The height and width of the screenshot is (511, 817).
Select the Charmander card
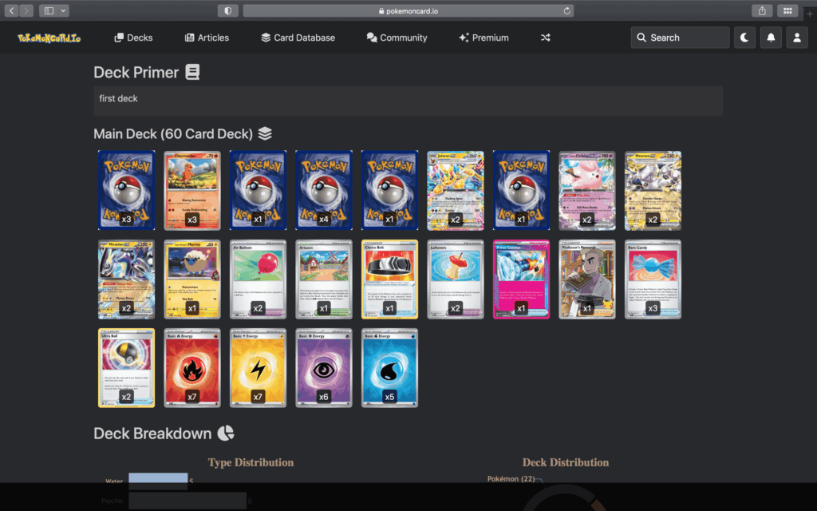[x=192, y=190]
